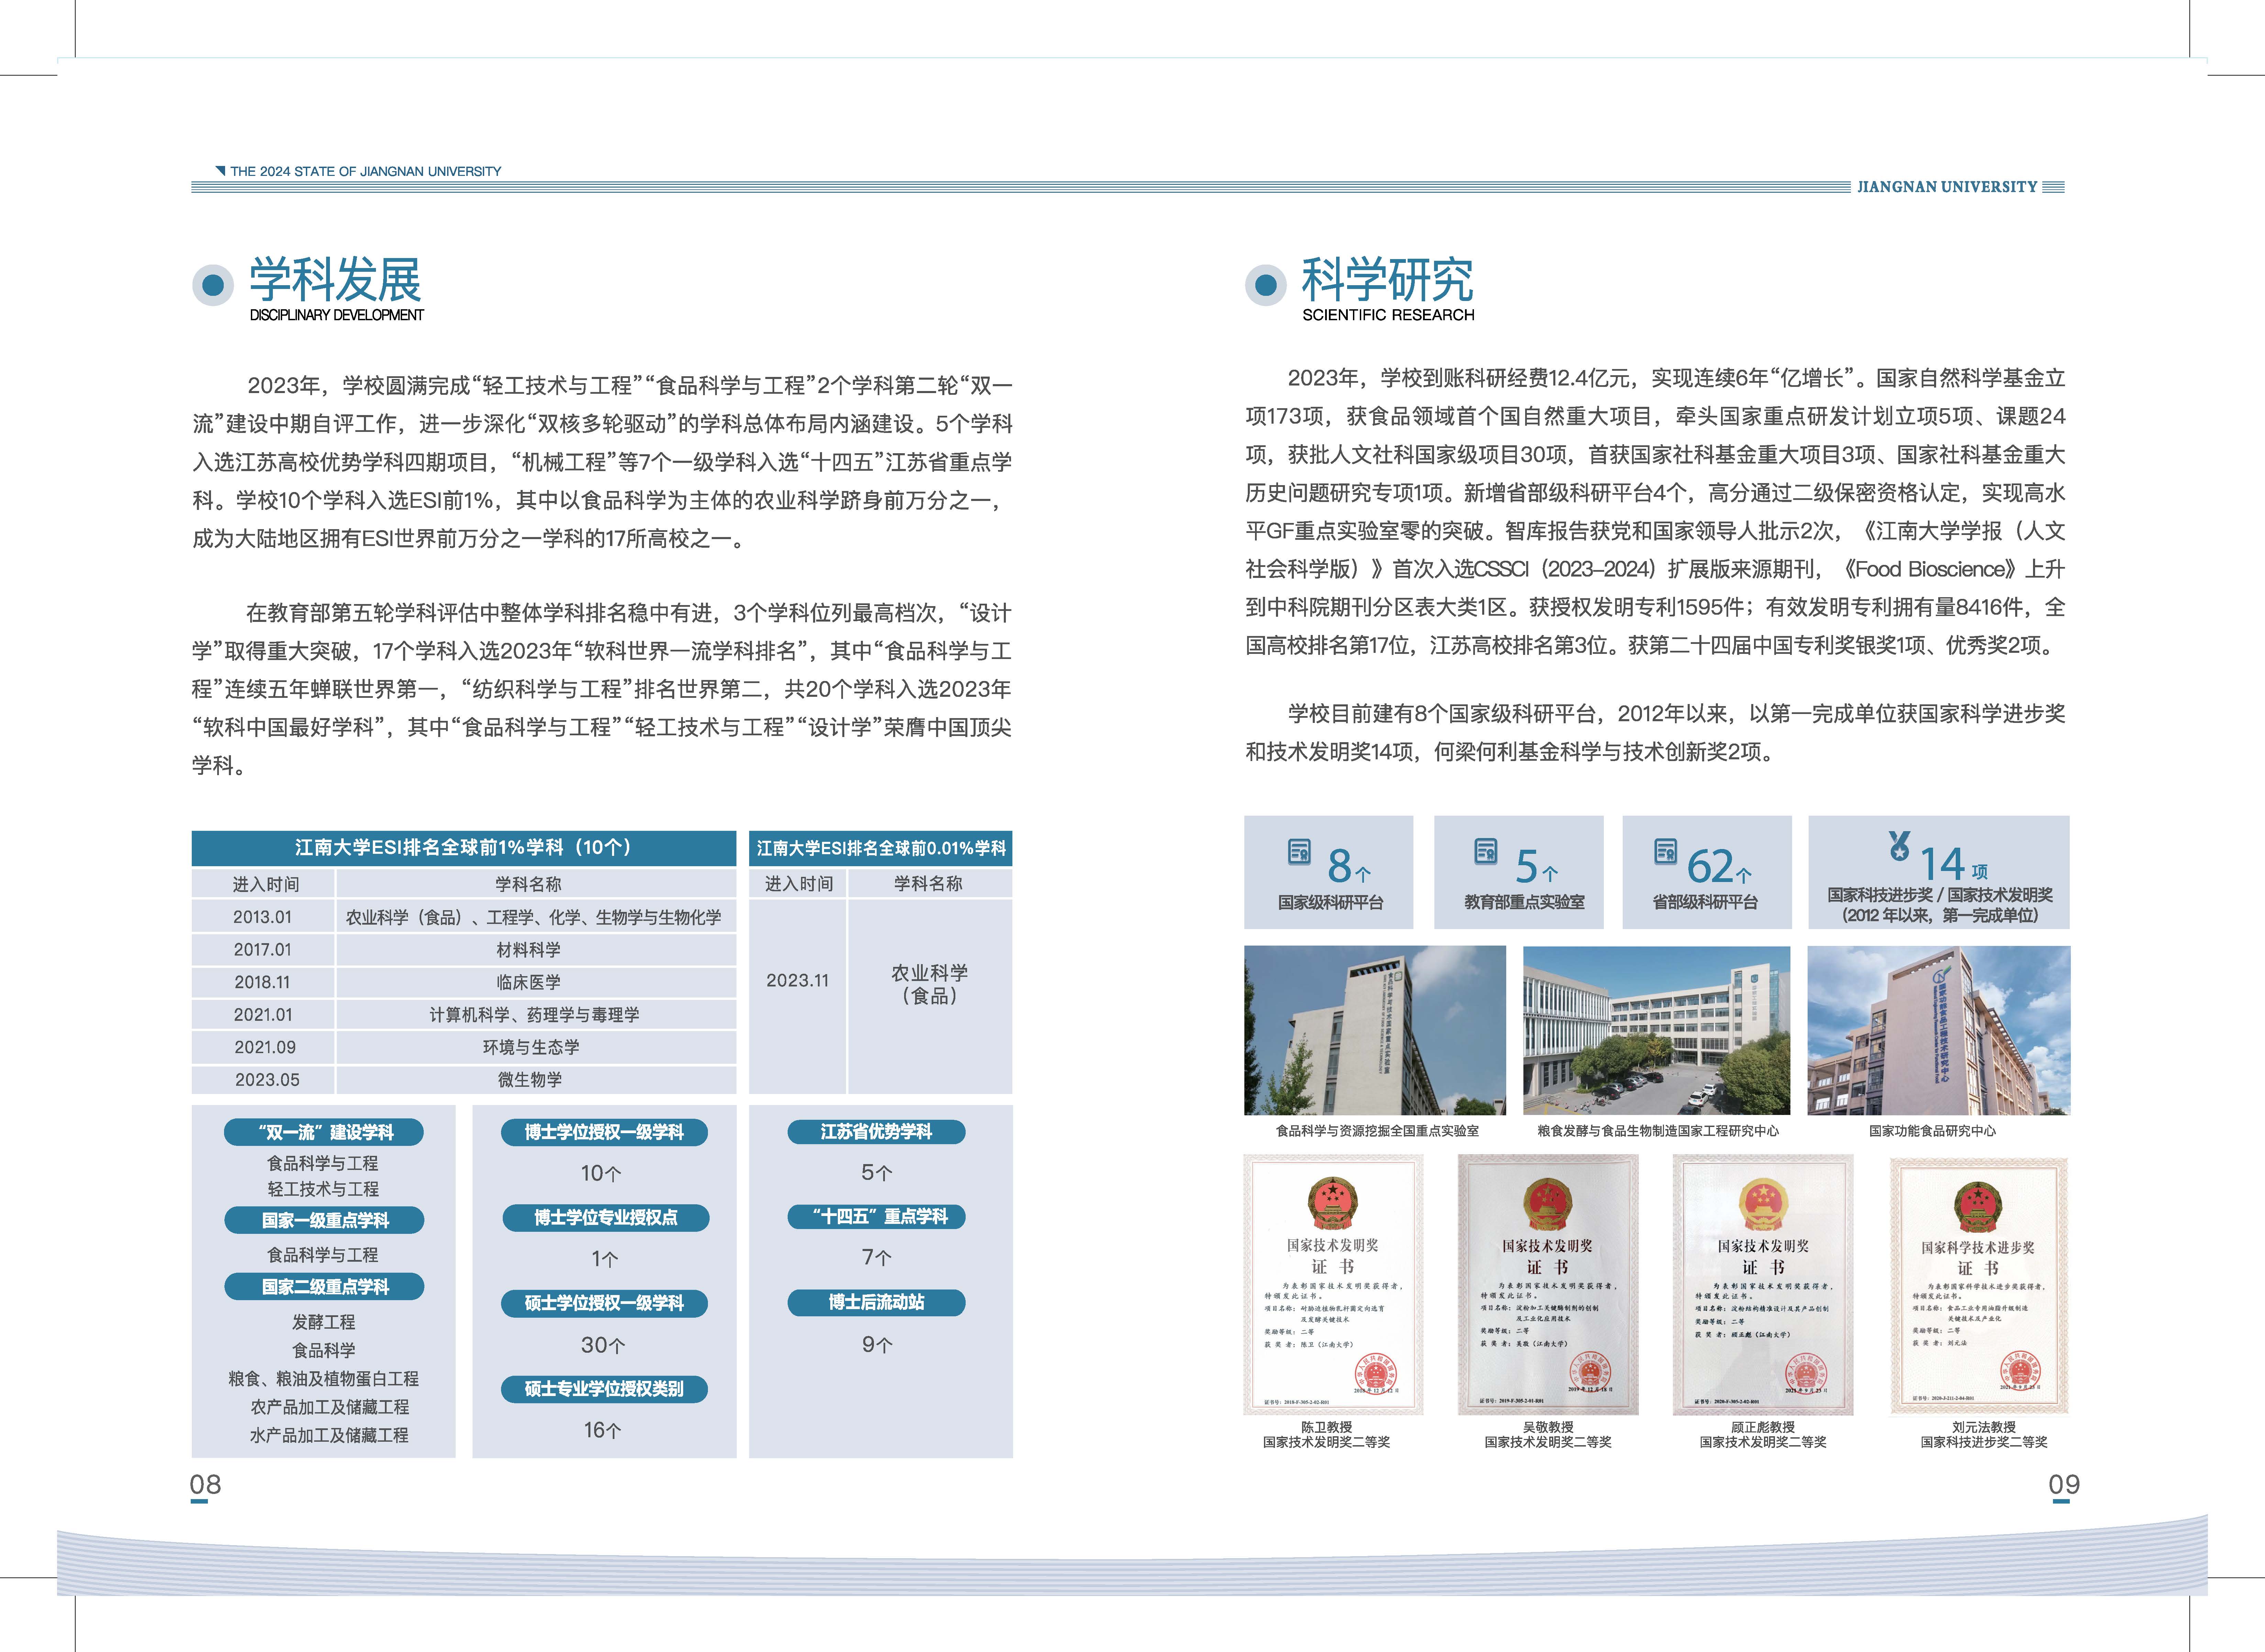Select the “双一流”建设学科 pill label
2265x1652 pixels.
[x=324, y=1132]
